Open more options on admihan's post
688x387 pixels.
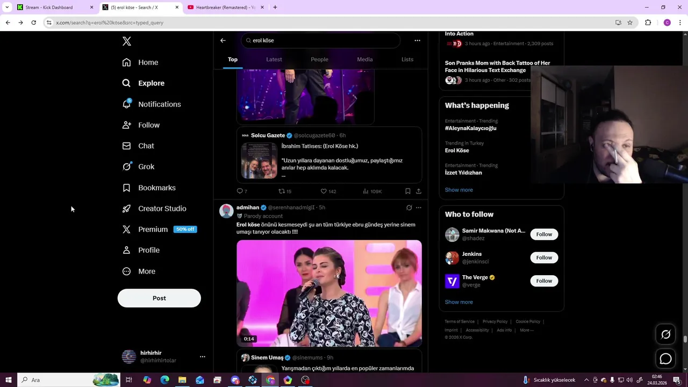point(419,207)
